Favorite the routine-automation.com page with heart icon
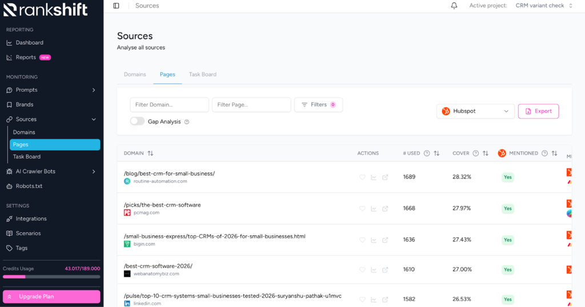This screenshot has height=307, width=585. tap(362, 177)
